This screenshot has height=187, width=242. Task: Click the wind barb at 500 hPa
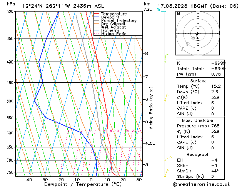tap(166, 97)
